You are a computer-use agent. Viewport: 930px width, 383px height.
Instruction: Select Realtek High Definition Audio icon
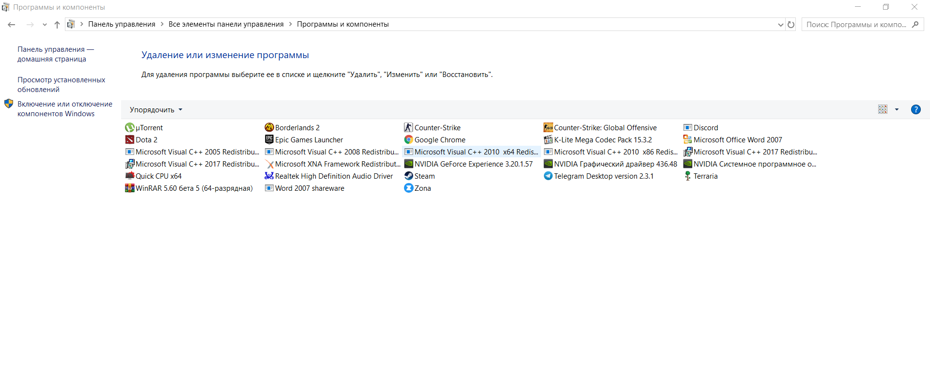(x=269, y=176)
